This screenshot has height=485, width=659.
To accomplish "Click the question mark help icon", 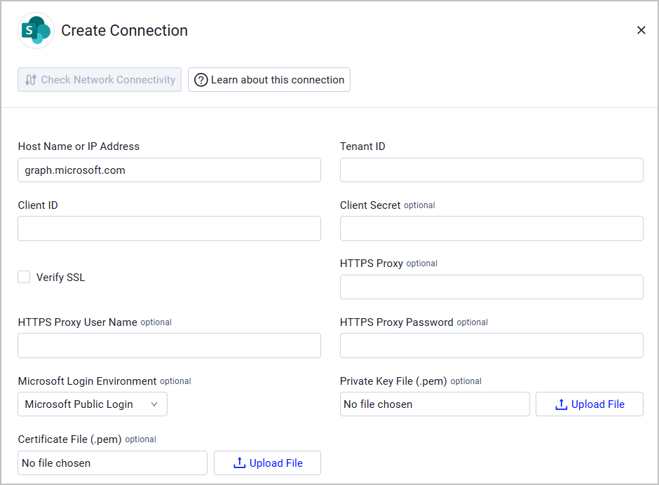I will click(201, 79).
